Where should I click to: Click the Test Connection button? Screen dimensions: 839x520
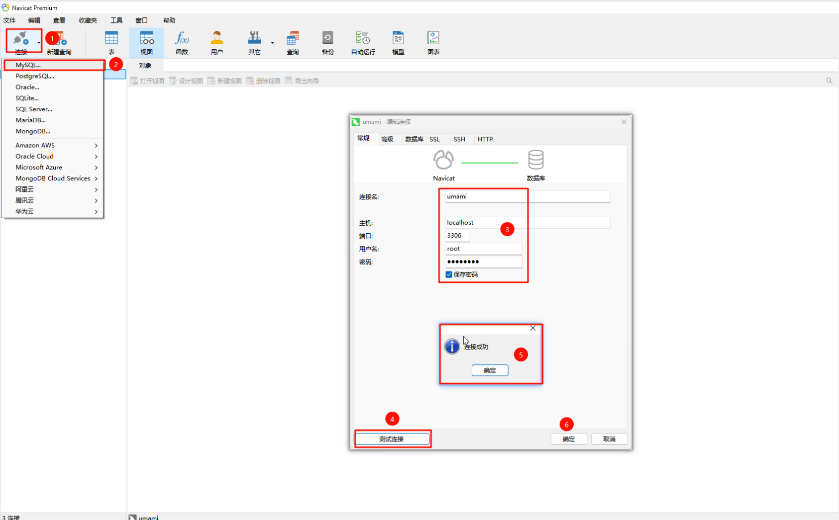coord(392,439)
